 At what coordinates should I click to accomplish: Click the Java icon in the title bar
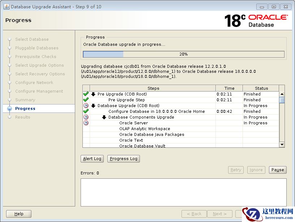(x=6, y=6)
